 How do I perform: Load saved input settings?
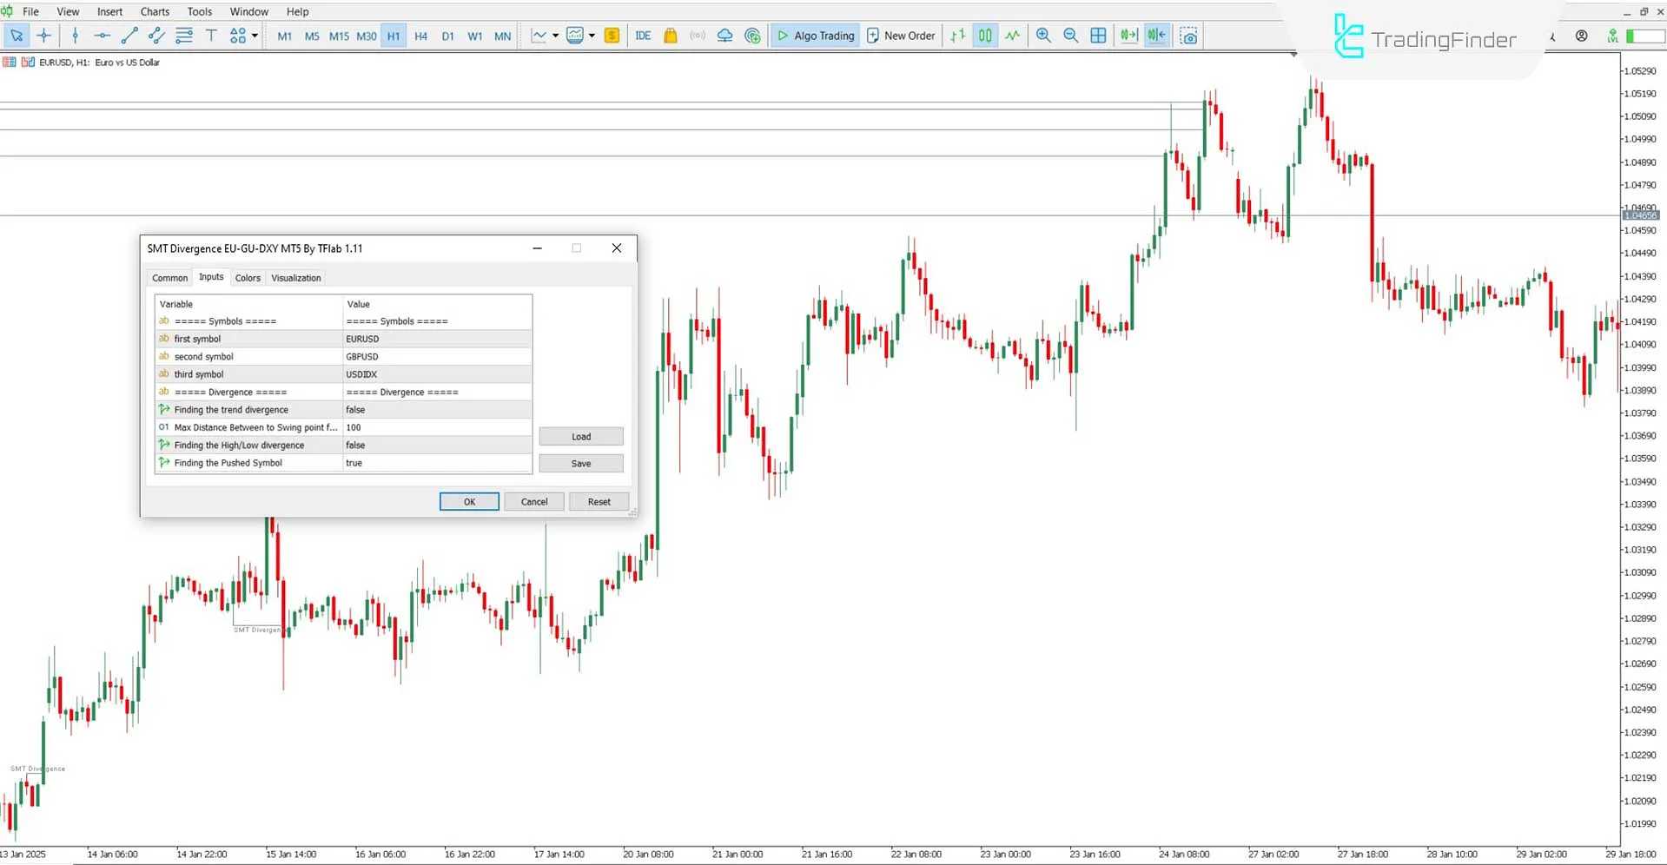tap(581, 437)
